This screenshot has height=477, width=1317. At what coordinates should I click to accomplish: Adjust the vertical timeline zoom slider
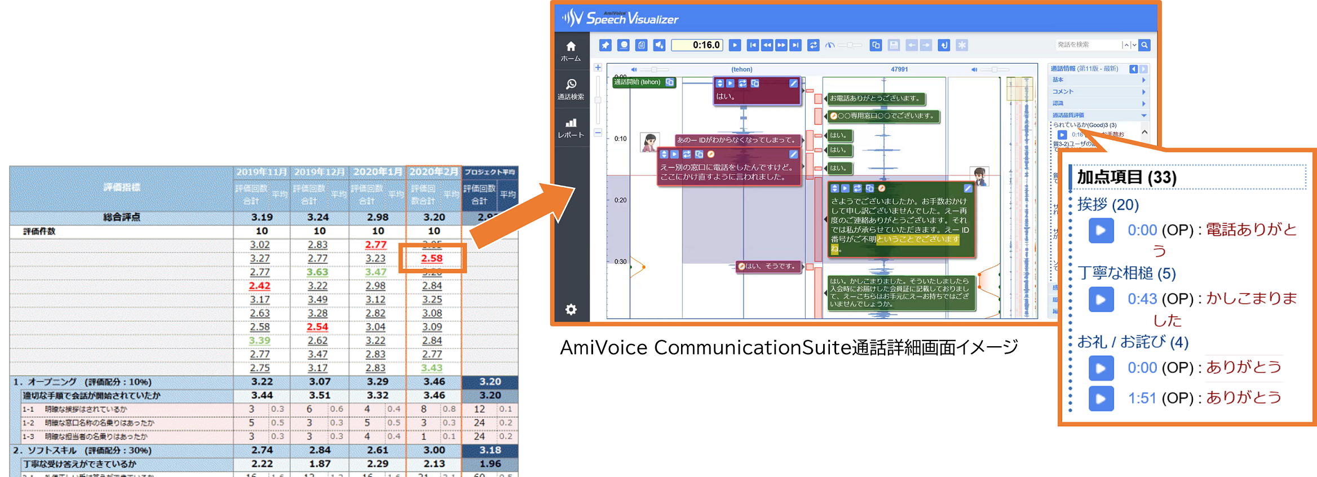coord(598,100)
